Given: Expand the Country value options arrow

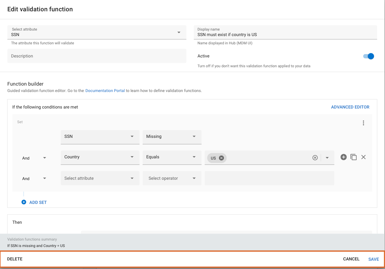Looking at the screenshot, I should point(327,158).
